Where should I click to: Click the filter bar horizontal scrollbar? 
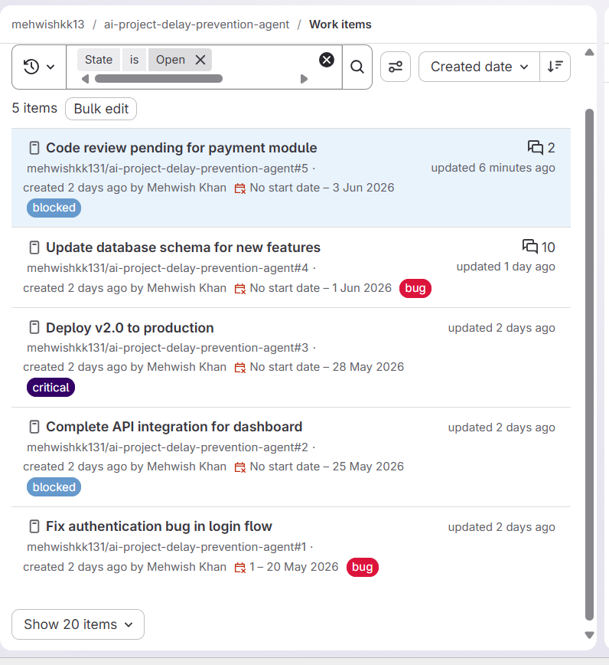click(x=158, y=79)
